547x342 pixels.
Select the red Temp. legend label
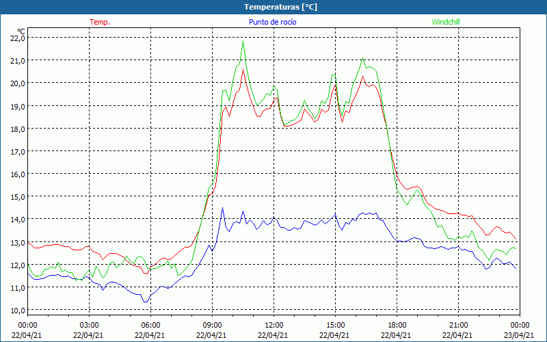[100, 22]
